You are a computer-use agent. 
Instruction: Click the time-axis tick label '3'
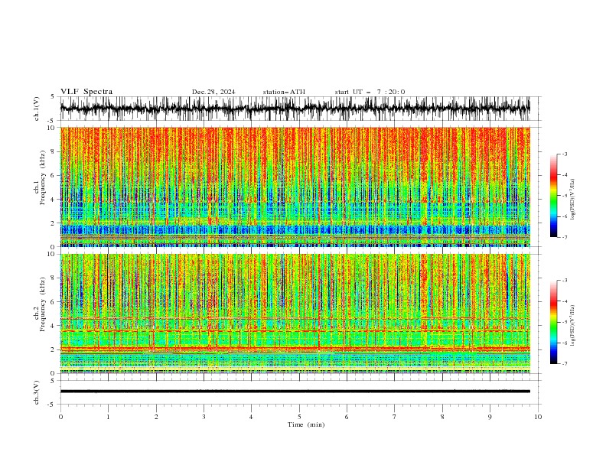(x=204, y=417)
